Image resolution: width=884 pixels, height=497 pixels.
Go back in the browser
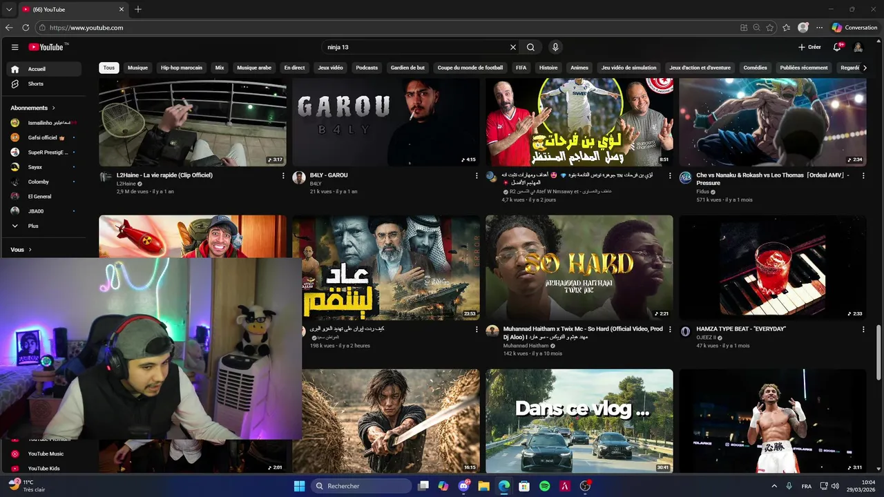9,28
